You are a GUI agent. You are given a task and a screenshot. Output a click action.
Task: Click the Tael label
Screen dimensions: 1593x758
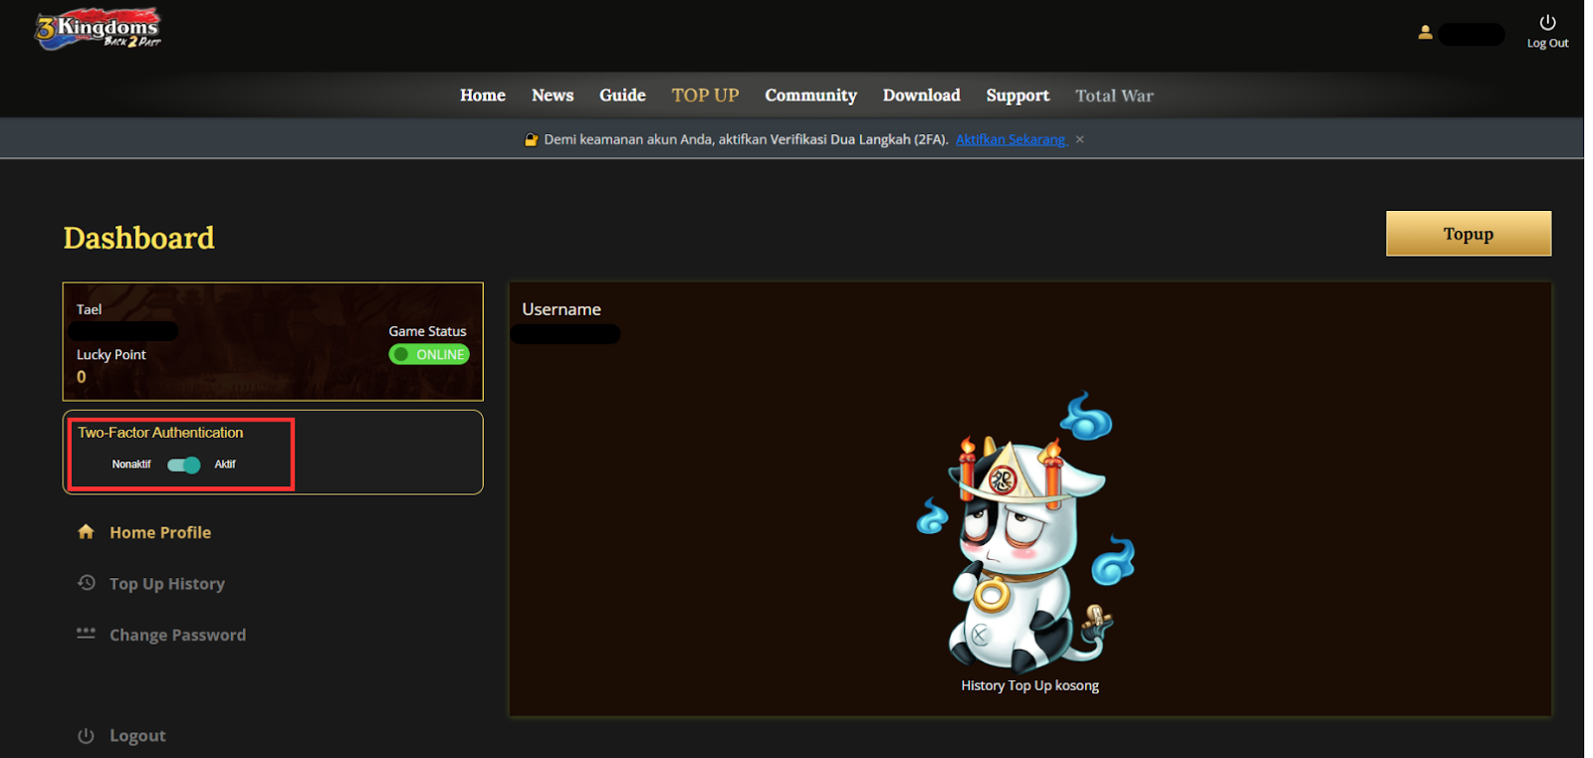(89, 309)
